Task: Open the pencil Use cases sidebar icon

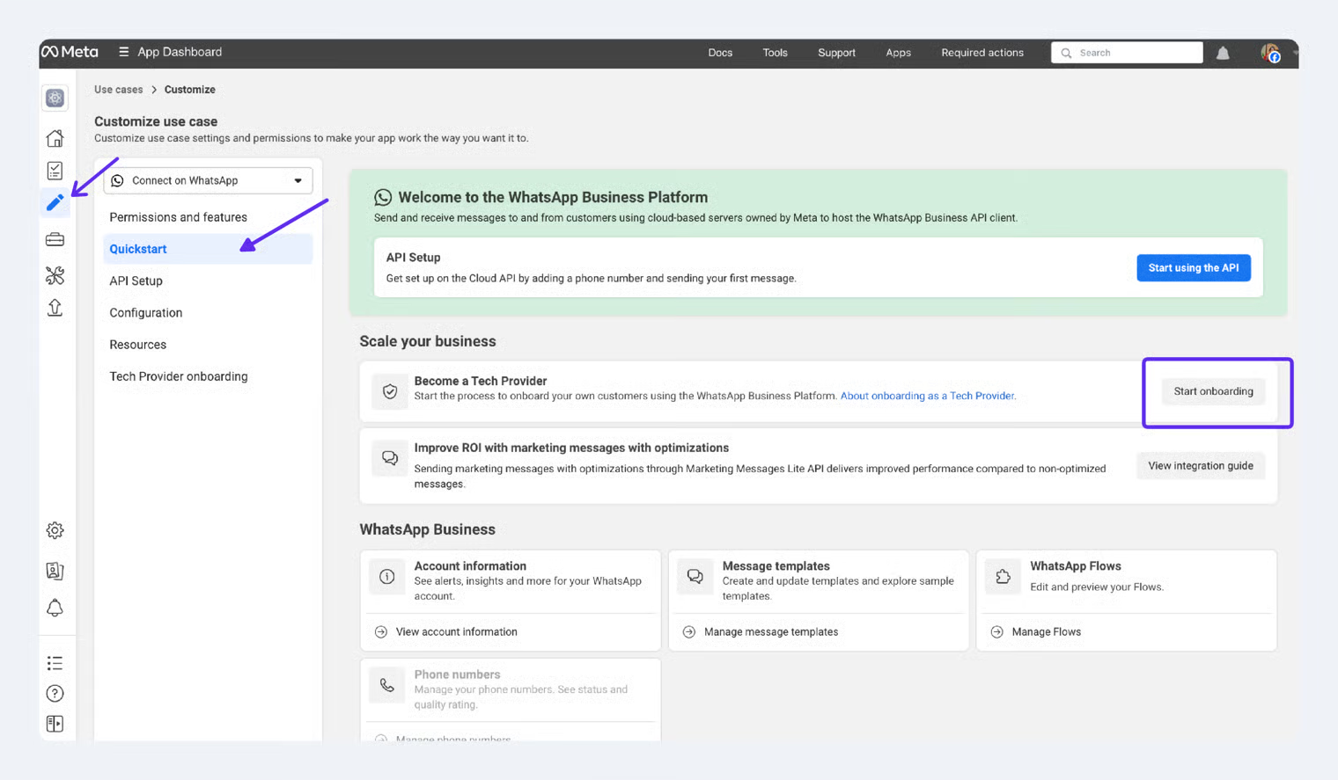Action: click(55, 203)
